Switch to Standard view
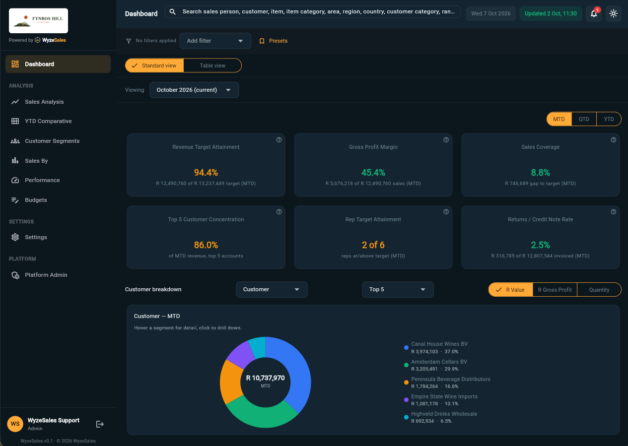Image resolution: width=628 pixels, height=446 pixels. [154, 65]
